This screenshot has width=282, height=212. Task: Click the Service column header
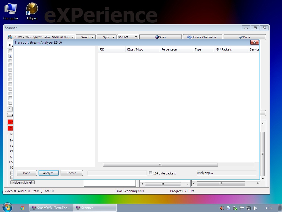(254, 49)
